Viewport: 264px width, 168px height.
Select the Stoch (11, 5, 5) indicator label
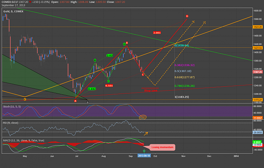click(12, 107)
